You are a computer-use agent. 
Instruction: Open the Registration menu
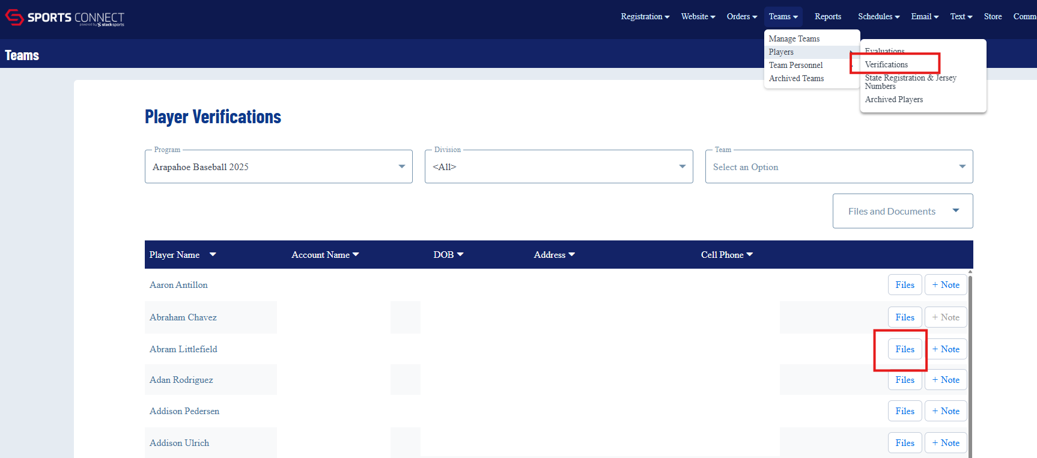[645, 16]
